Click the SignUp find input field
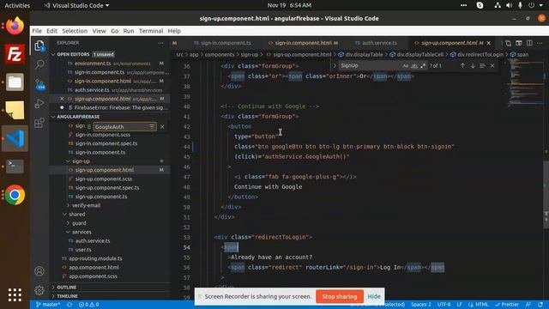This screenshot has height=309, width=549. (x=370, y=65)
